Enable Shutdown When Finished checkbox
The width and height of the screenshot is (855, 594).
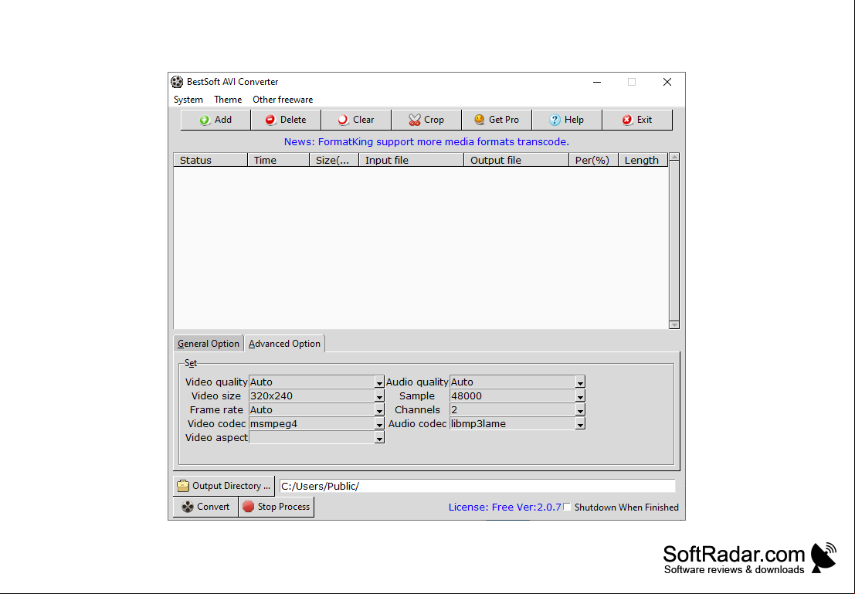[x=567, y=507]
